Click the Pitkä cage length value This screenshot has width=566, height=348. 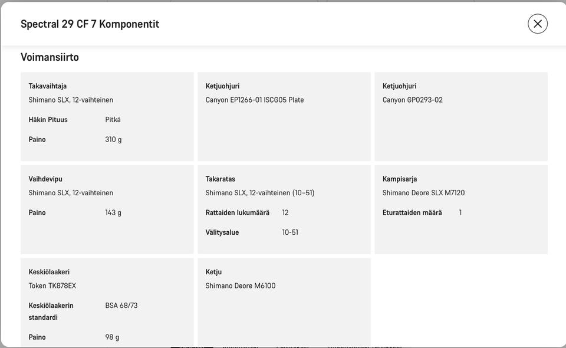pyautogui.click(x=113, y=120)
